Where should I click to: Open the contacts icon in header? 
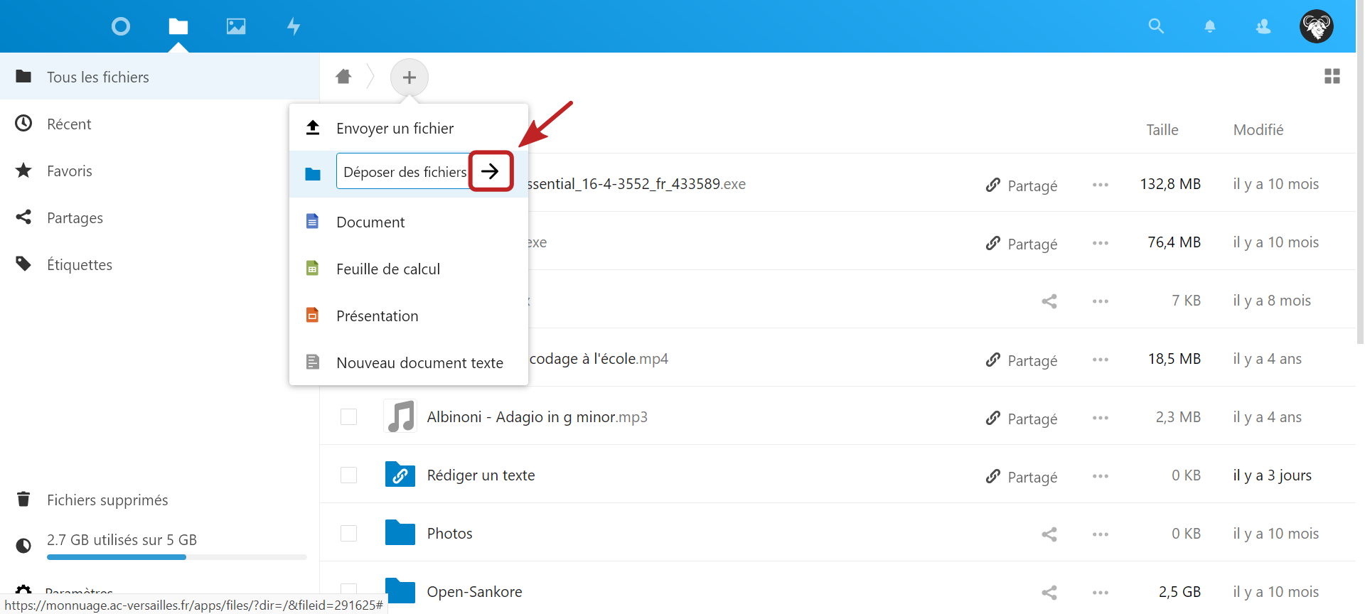click(x=1263, y=26)
